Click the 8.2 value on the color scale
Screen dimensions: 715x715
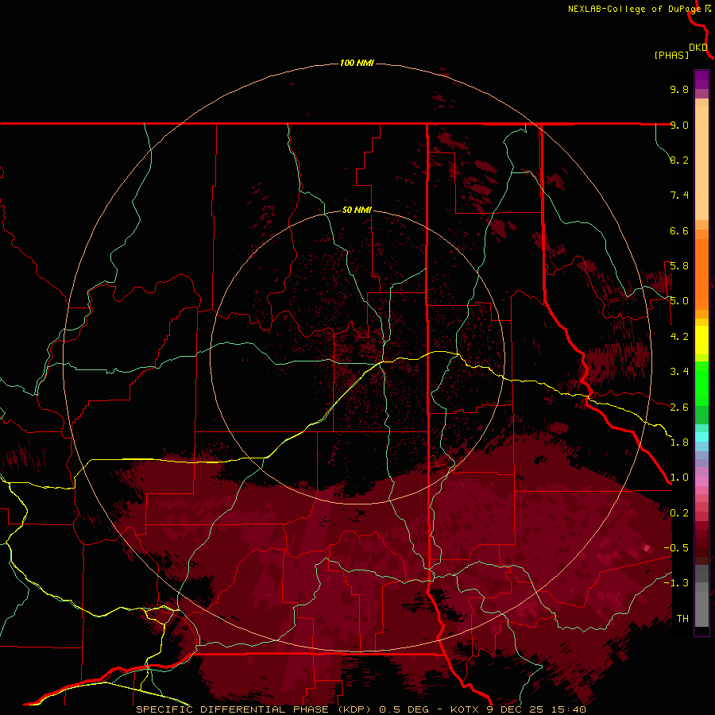(679, 160)
